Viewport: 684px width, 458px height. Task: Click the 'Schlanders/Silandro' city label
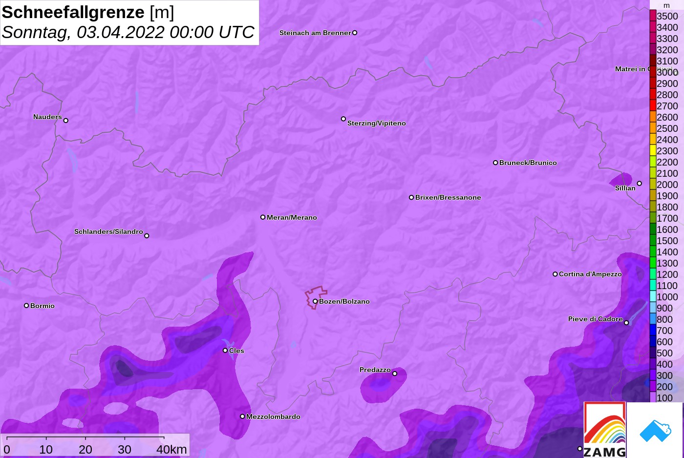(x=108, y=231)
